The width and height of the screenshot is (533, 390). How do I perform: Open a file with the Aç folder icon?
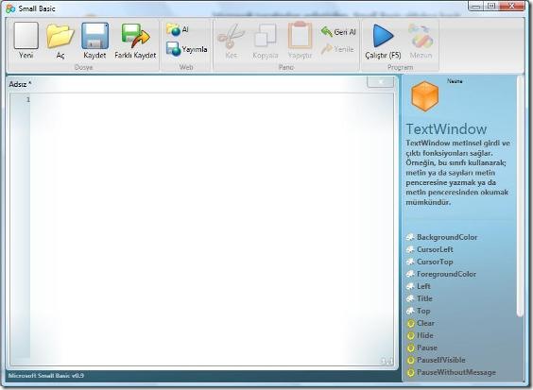(60, 36)
